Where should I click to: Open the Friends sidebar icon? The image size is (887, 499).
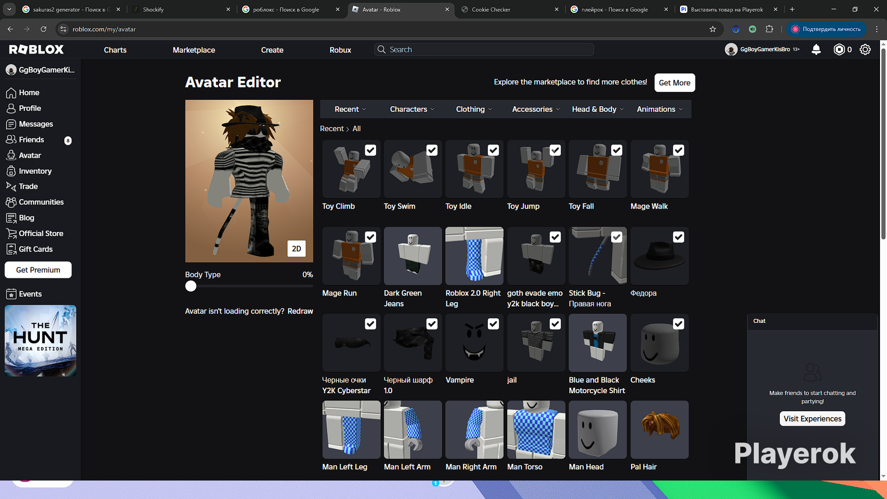tap(11, 140)
